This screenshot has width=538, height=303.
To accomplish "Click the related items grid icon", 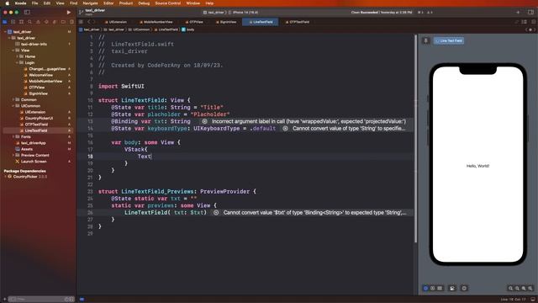I will 81,22.
